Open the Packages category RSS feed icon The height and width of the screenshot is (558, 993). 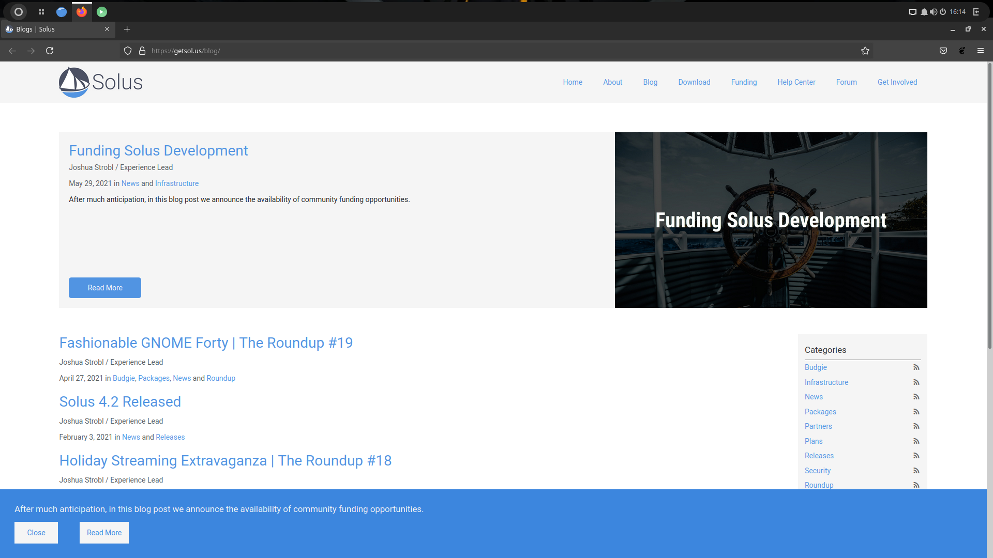click(916, 412)
